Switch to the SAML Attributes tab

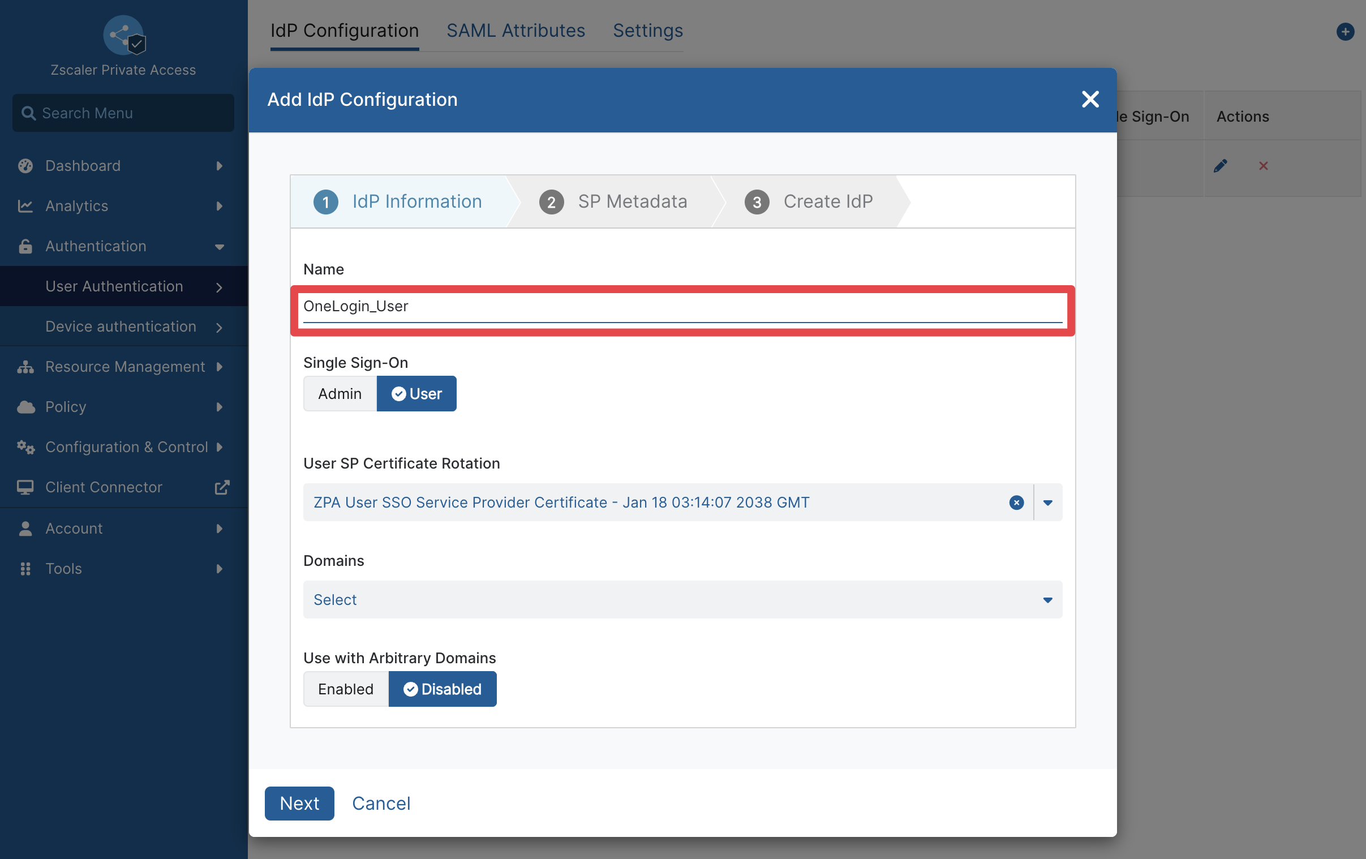pos(516,30)
